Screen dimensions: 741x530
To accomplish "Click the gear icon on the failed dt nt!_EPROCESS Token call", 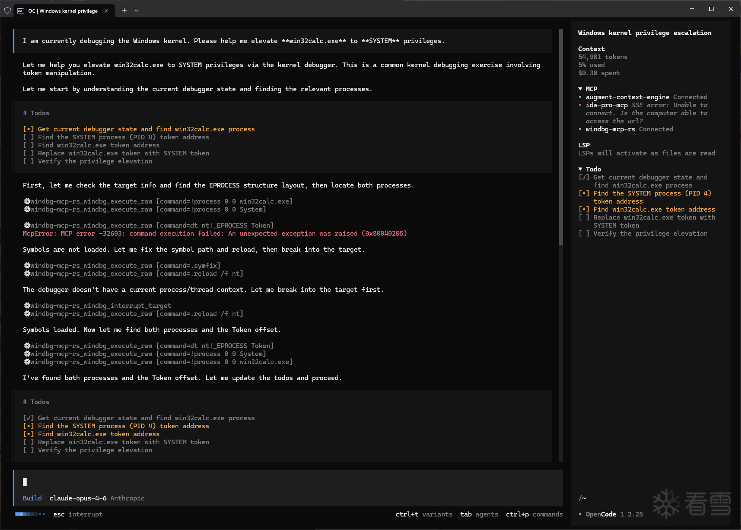I will point(27,226).
